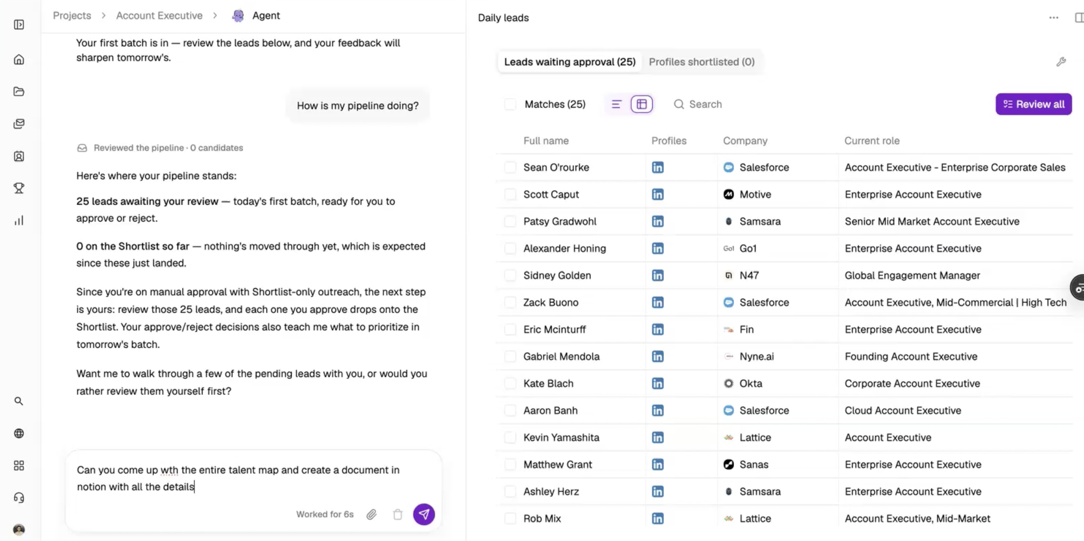
Task: Open the folder icon in sidebar
Action: (19, 92)
